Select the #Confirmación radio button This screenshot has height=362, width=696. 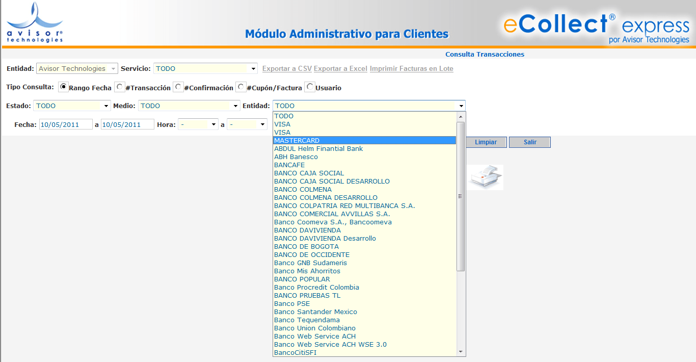point(178,87)
